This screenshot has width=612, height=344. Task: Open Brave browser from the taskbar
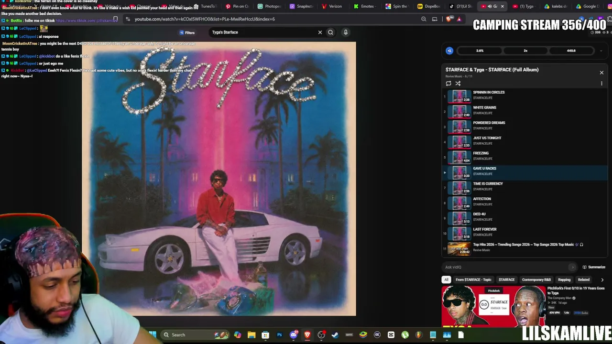pos(307,335)
